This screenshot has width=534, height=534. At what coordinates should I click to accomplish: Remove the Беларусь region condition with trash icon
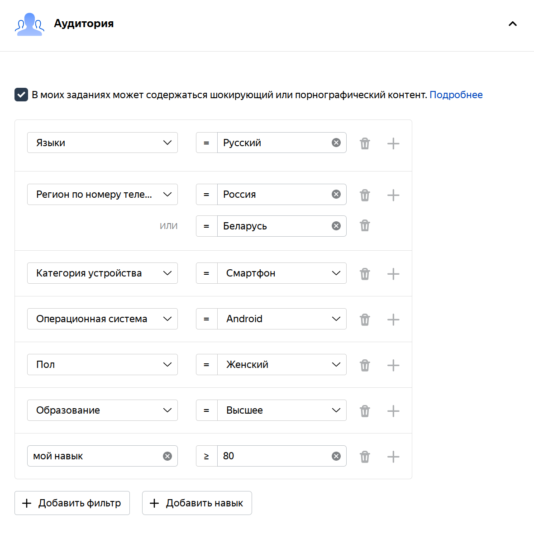365,226
